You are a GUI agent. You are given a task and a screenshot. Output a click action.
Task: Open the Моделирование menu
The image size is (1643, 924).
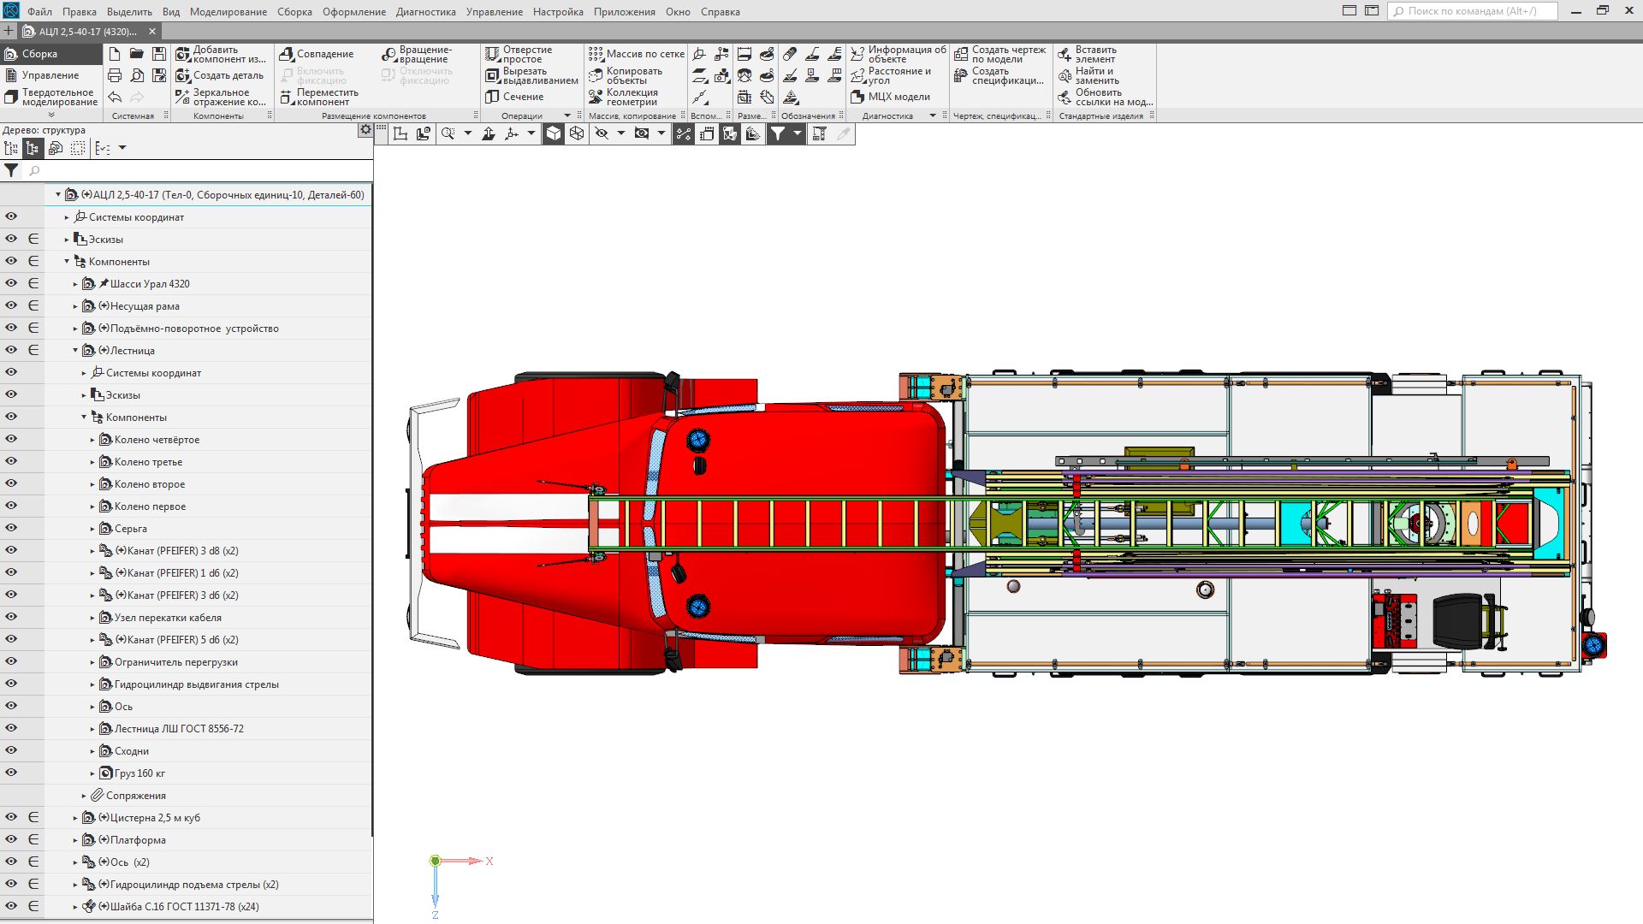coord(228,12)
